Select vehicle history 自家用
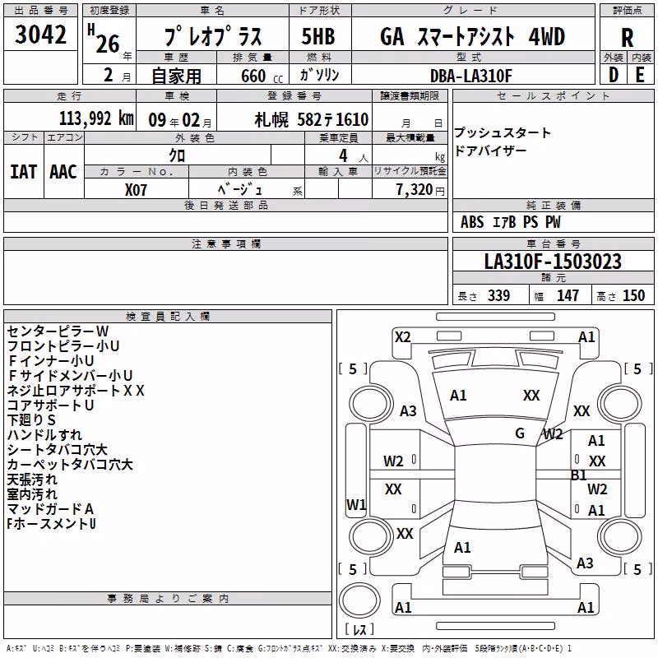658x658 pixels. point(176,76)
